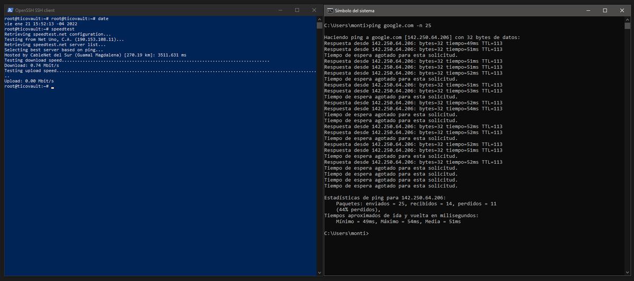Image resolution: width=634 pixels, height=281 pixels.
Task: Click 'Tiempos aproximados de ida y vuelta' line
Action: 402,216
